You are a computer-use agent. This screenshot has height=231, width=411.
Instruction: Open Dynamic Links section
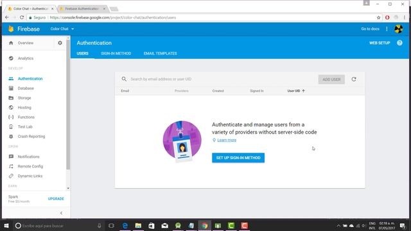pyautogui.click(x=30, y=176)
